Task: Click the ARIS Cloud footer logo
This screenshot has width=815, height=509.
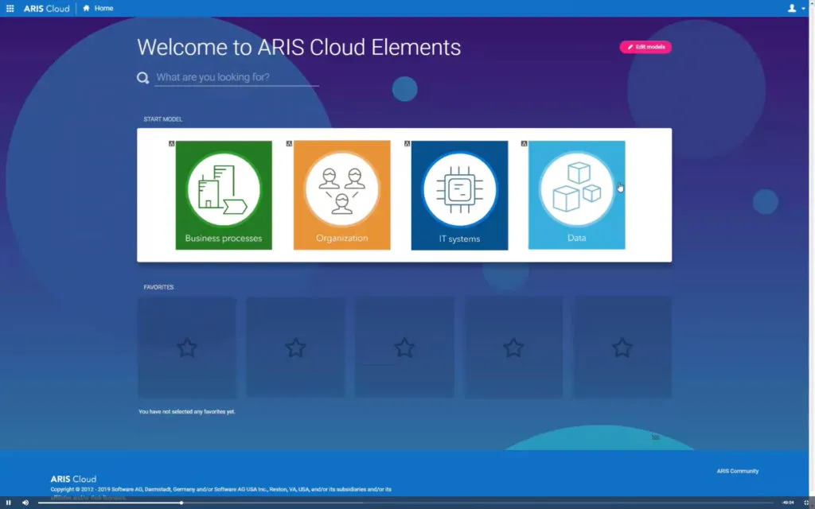Action: pyautogui.click(x=73, y=479)
